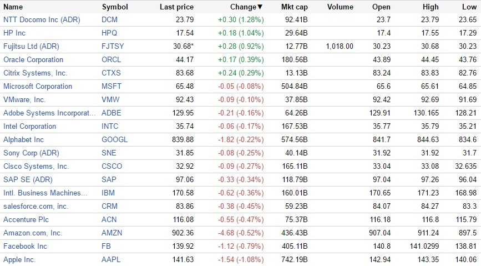Sort by Mkt cap header
Viewport: 481px width, 266px height.
[x=294, y=7]
